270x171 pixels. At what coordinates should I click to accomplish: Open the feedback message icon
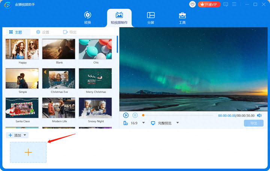[x=226, y=4]
